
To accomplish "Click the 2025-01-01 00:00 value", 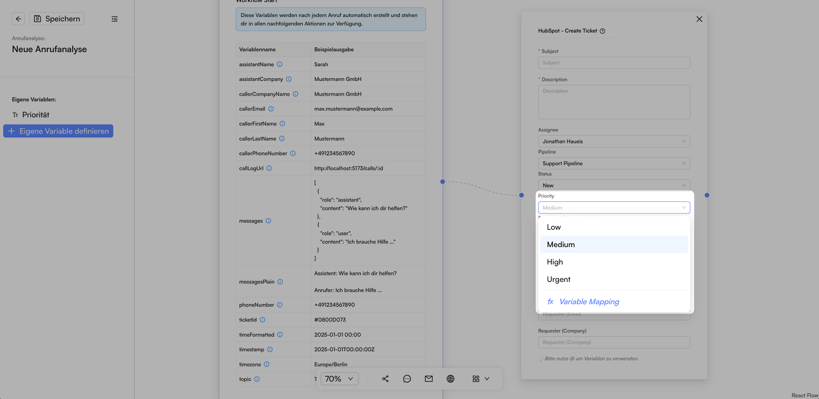I will coord(338,334).
